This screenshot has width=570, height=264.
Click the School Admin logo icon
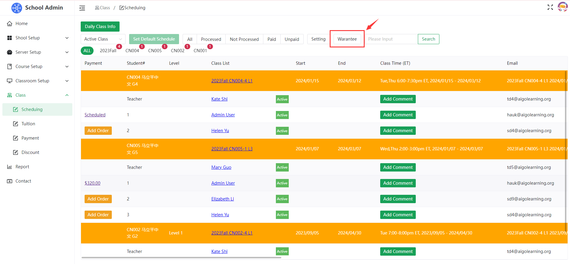[16, 8]
